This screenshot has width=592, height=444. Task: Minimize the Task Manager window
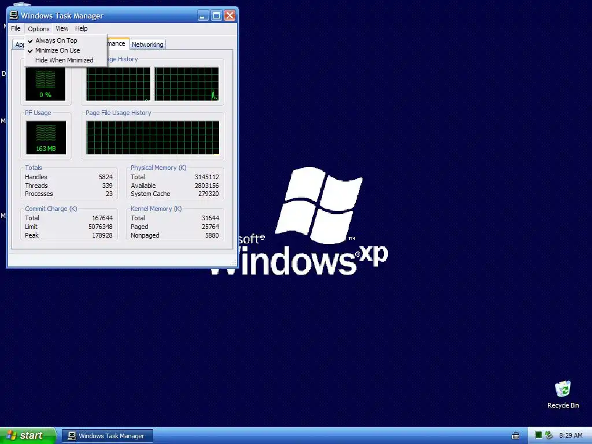tap(203, 16)
